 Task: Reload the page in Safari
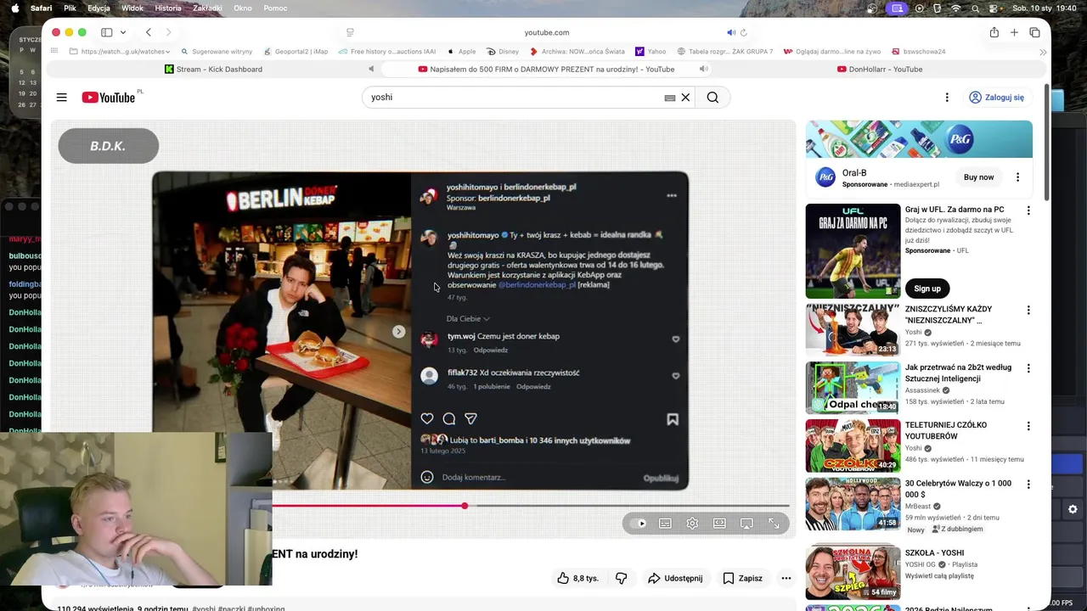[744, 32]
